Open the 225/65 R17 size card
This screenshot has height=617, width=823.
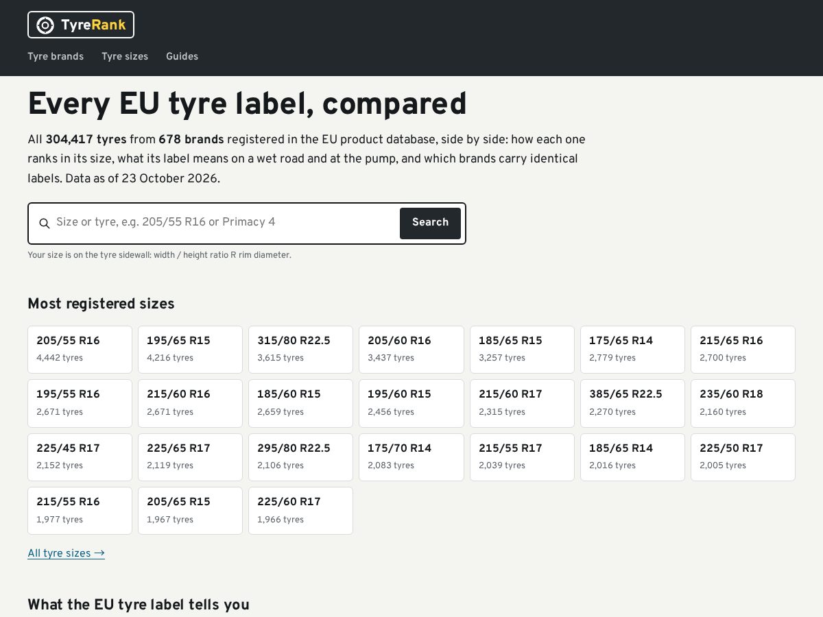190,457
